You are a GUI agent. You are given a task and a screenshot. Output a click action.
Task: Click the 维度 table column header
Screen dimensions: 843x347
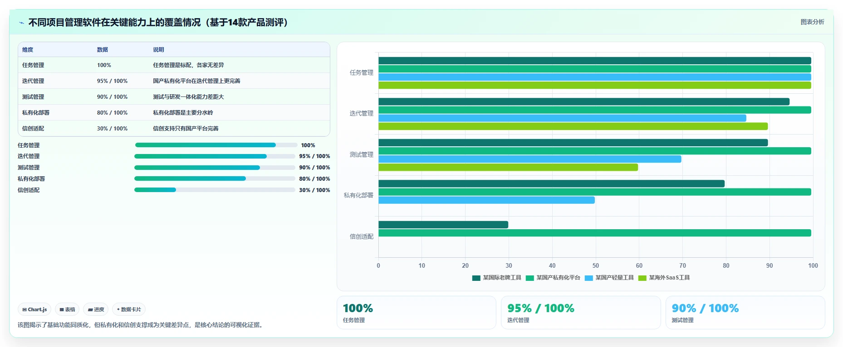[x=28, y=50]
